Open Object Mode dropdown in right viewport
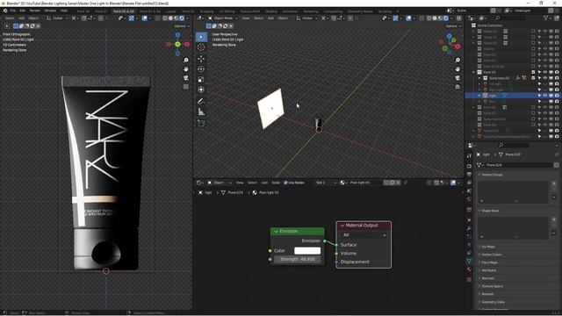The image size is (562, 316). (223, 18)
